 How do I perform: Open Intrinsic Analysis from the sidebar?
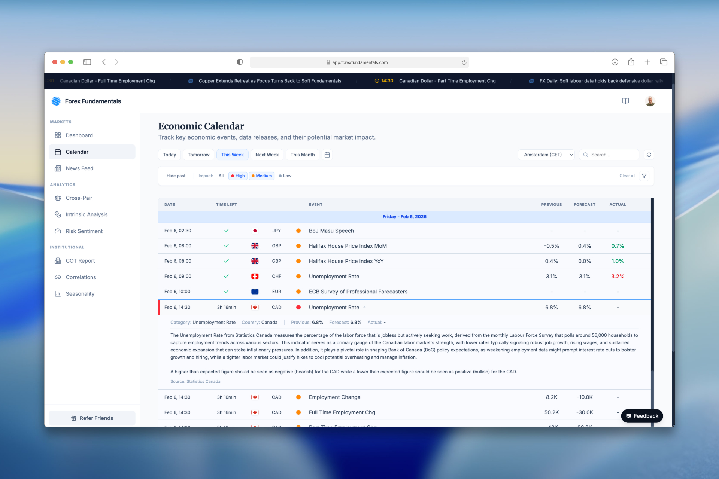pyautogui.click(x=86, y=214)
